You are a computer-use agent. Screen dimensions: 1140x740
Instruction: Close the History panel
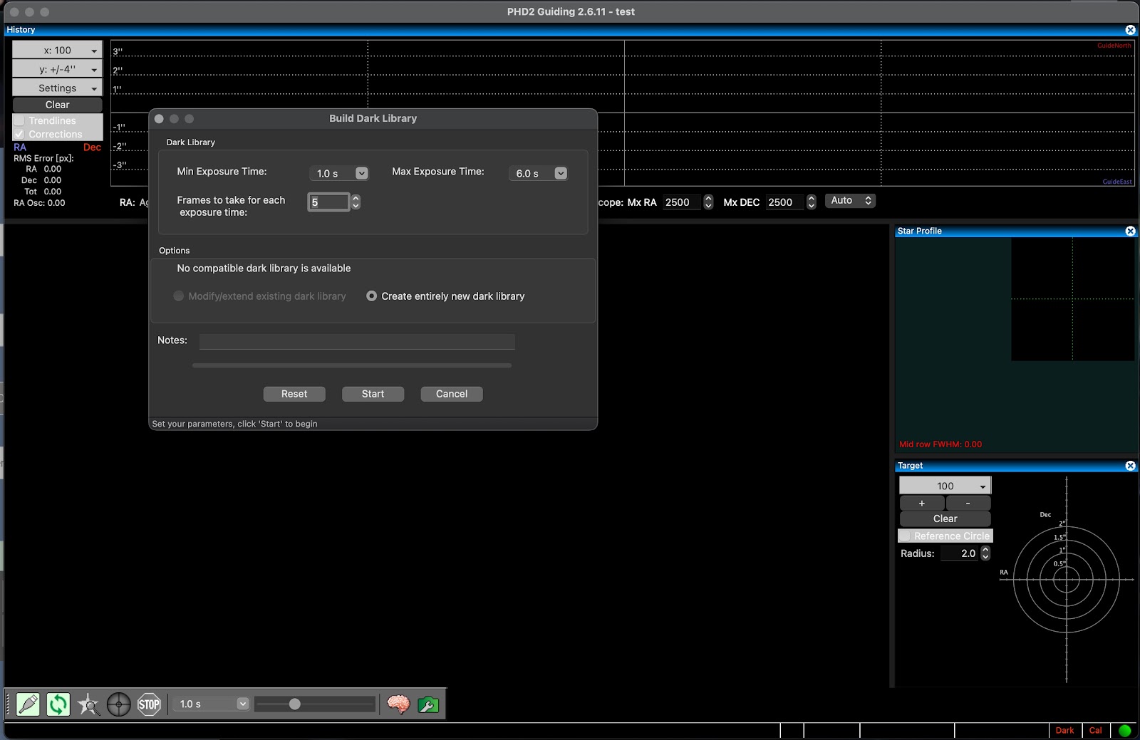1130,30
